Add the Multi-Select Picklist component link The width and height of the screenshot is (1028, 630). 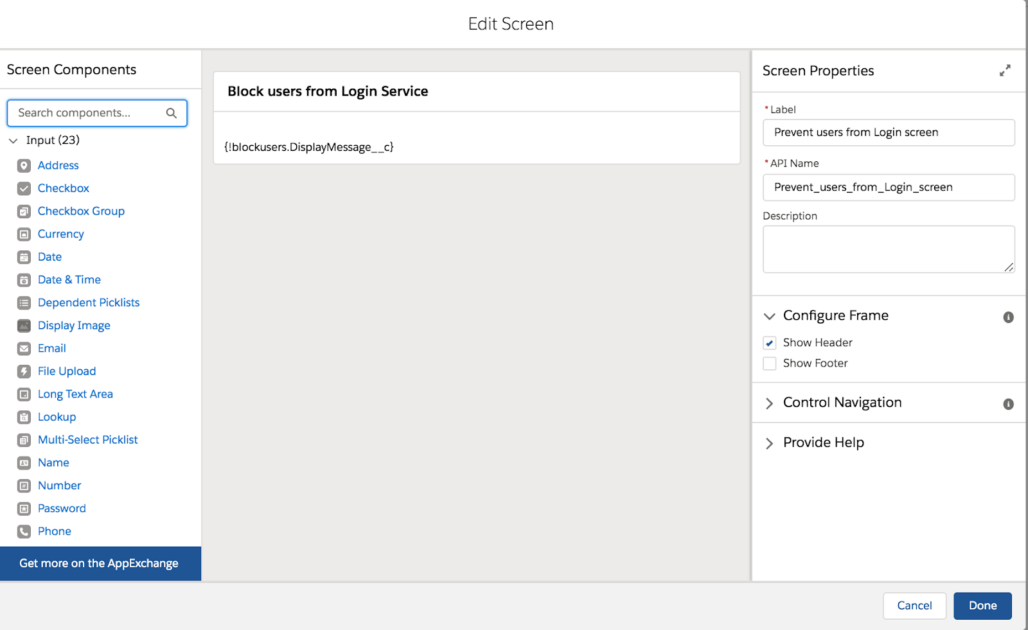coord(88,440)
